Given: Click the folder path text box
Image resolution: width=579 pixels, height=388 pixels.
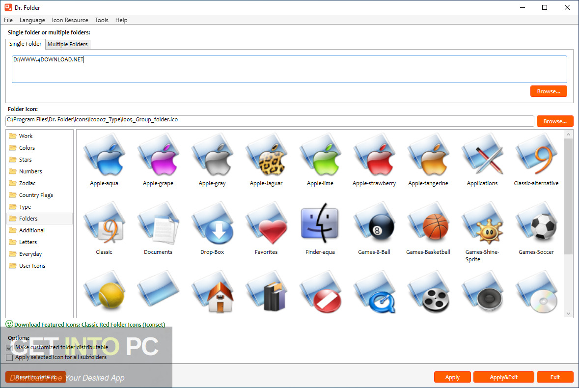Looking at the screenshot, I should (x=289, y=69).
